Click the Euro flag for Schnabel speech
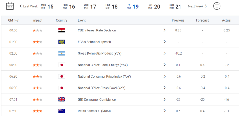 [62, 42]
